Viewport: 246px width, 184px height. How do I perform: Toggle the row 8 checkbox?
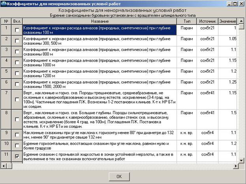[17, 119]
